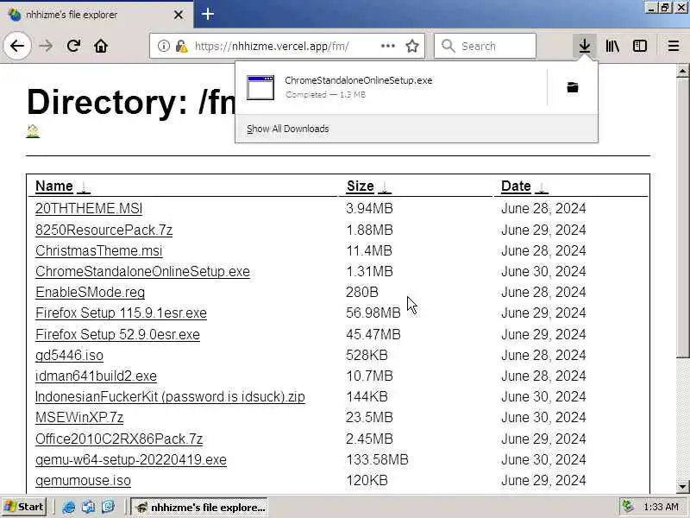Download 20THTHEME.MSI
The height and width of the screenshot is (518, 690).
click(89, 208)
